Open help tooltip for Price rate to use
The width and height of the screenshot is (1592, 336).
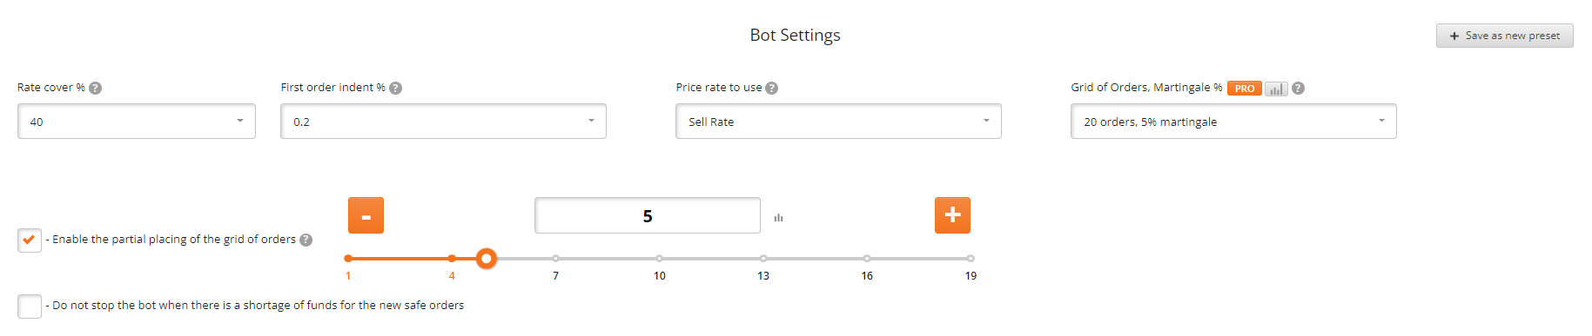coord(772,88)
